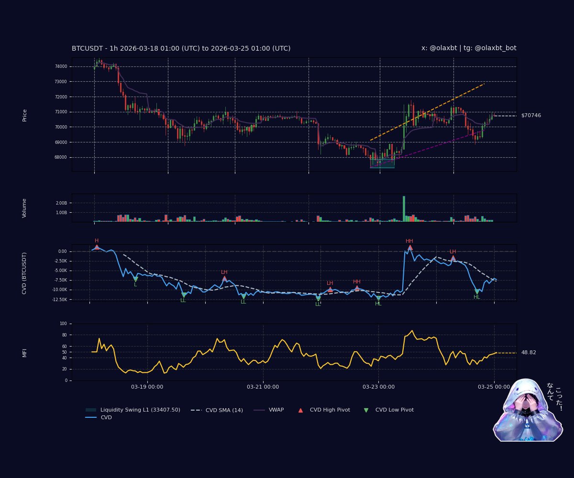Screen dimensions: 574x478
Task: Select the H high pivot marker on CVD
Action: [x=97, y=247]
